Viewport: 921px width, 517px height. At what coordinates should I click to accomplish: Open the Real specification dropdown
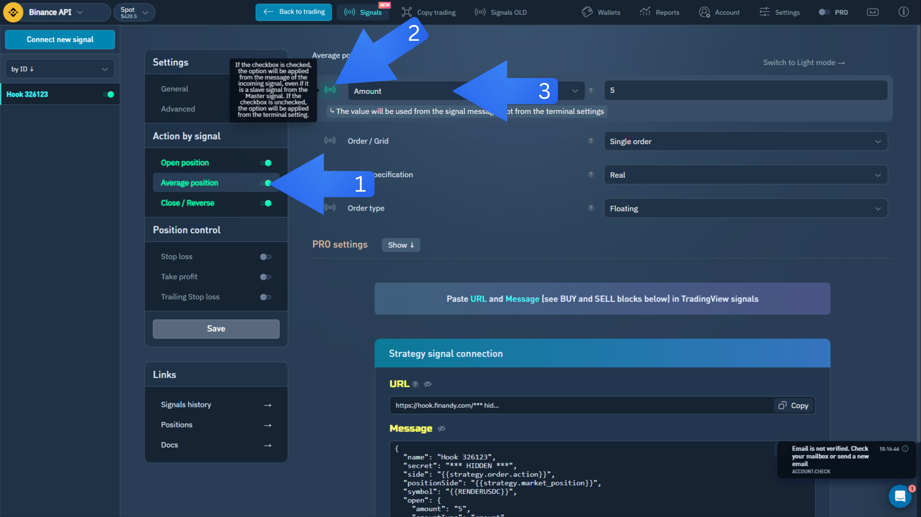point(745,175)
